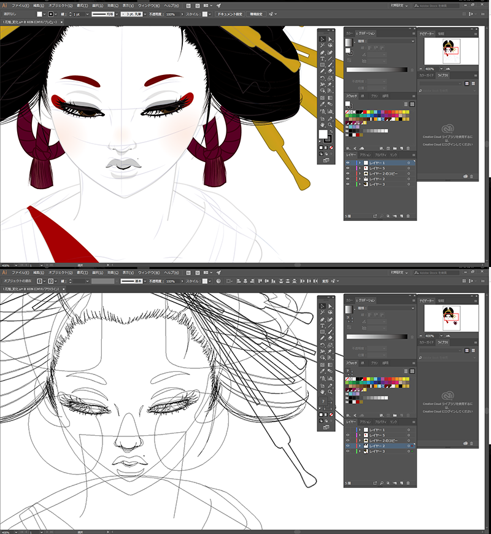Open the Navigator zoom dropdown in the top window
This screenshot has width=491, height=534.
click(441, 69)
